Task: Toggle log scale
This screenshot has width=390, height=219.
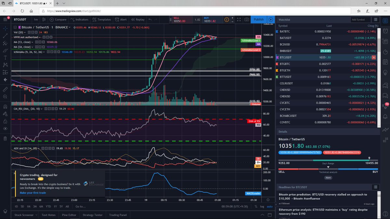Action: (262, 206)
